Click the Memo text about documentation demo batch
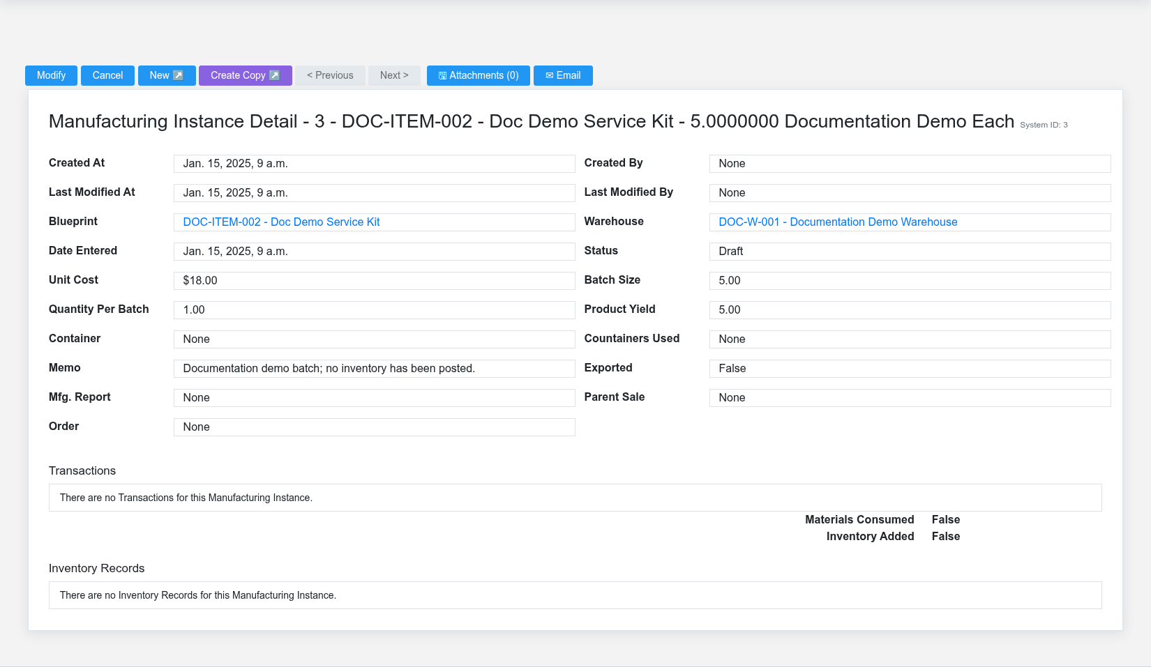The image size is (1151, 667). tap(329, 368)
